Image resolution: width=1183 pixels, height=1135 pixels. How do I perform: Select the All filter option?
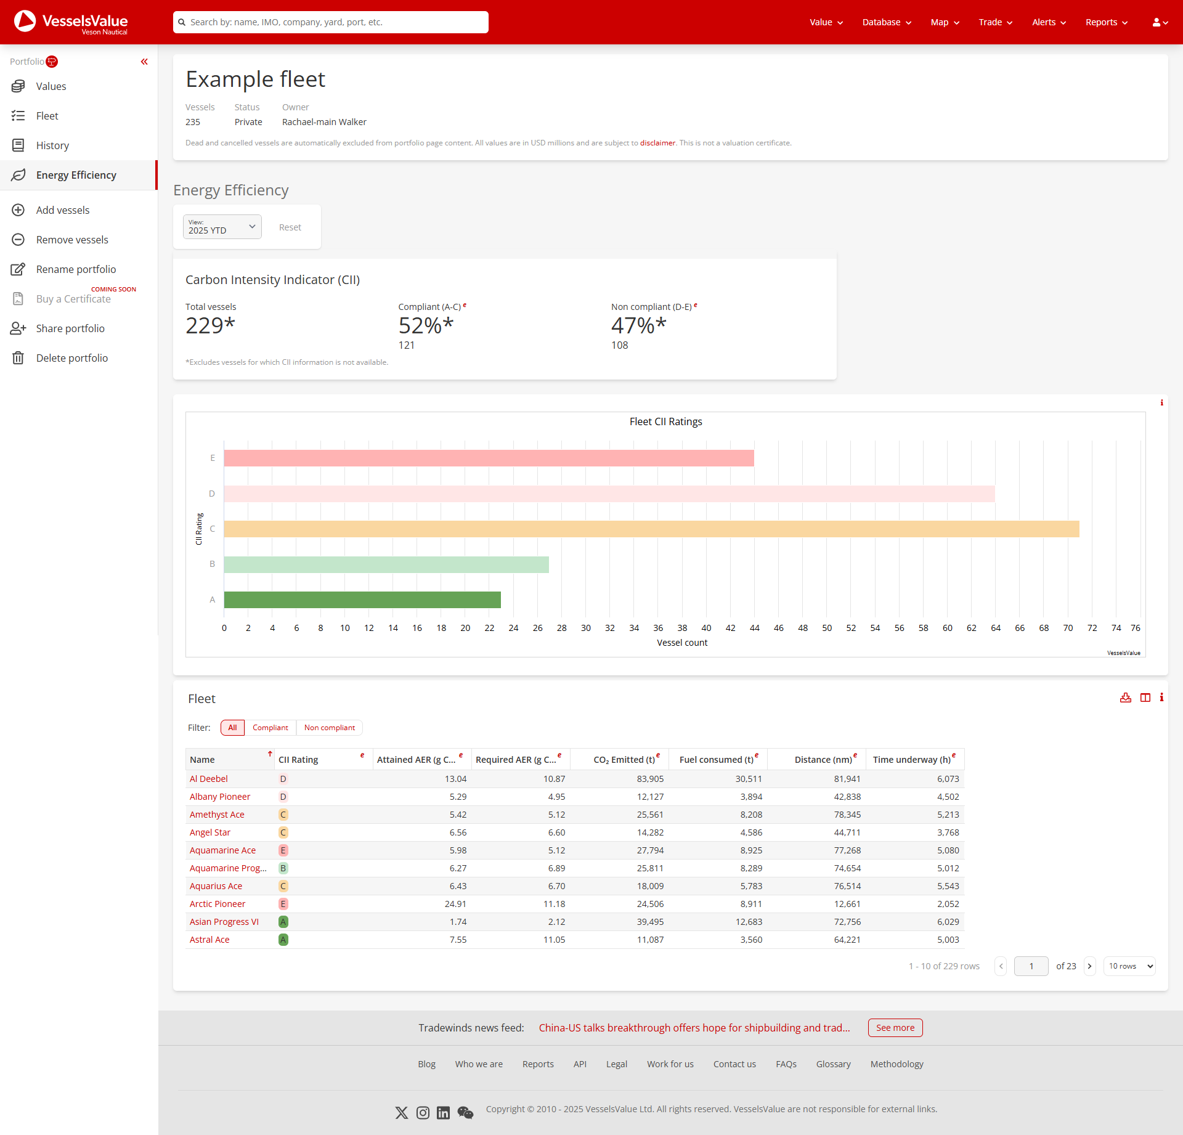tap(232, 727)
